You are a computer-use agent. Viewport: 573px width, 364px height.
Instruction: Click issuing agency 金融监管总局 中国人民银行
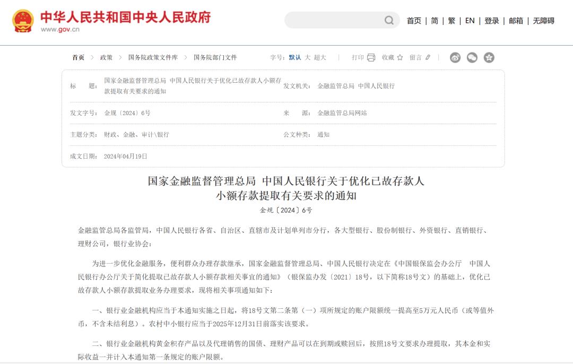(356, 86)
